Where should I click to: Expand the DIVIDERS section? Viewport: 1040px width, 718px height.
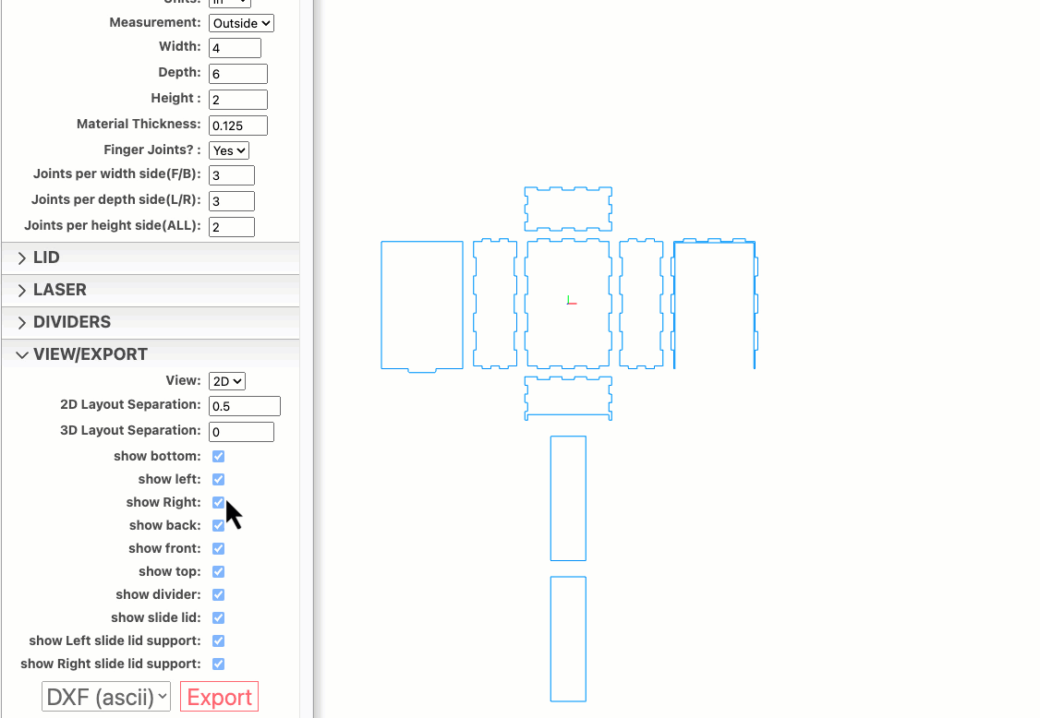[x=151, y=322]
